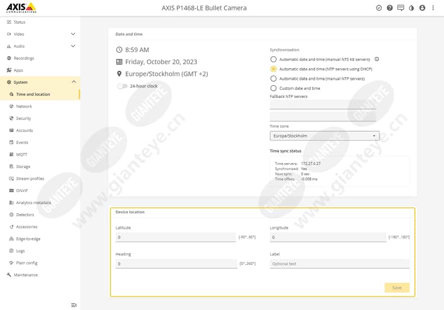Click the System gear icon in sidebar
Image resolution: width=444 pixels, height=310 pixels.
9,82
